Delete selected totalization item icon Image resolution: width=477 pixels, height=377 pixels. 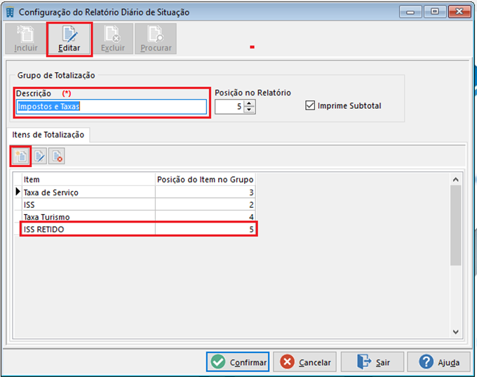(57, 157)
